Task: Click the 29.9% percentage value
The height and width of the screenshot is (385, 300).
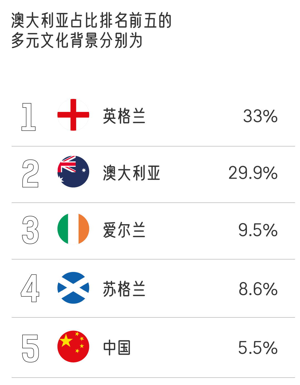Action: click(253, 173)
